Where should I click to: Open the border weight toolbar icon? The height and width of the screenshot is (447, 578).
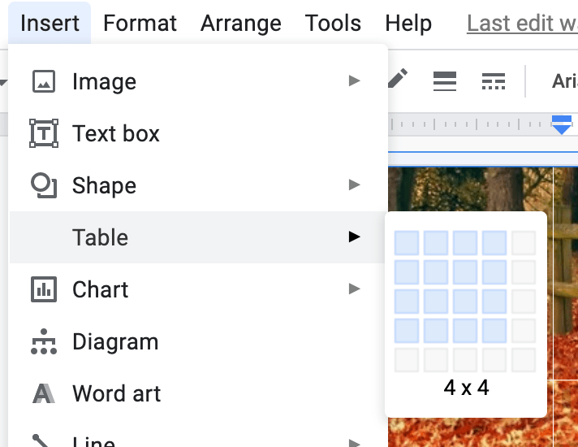coord(444,80)
